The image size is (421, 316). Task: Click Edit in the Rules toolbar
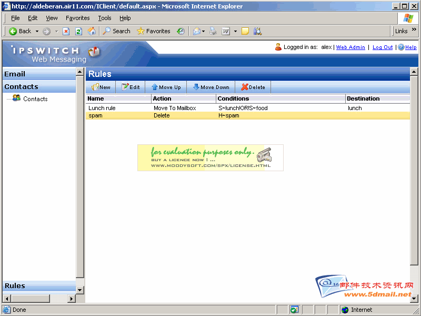pos(131,87)
